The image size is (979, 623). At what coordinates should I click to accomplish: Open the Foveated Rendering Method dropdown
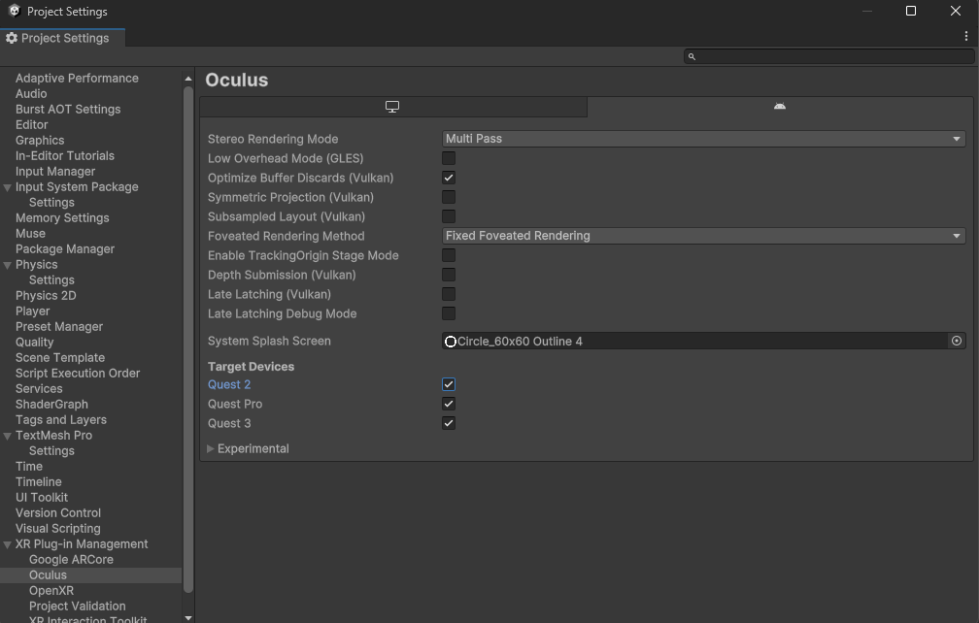point(703,236)
